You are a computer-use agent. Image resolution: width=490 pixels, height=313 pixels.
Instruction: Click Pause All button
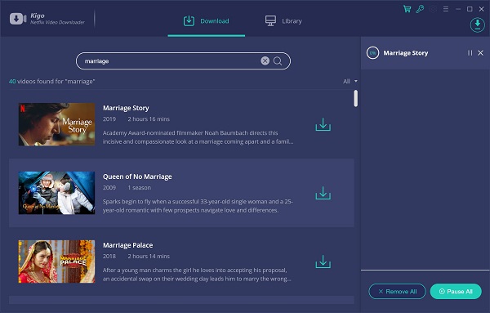point(456,292)
